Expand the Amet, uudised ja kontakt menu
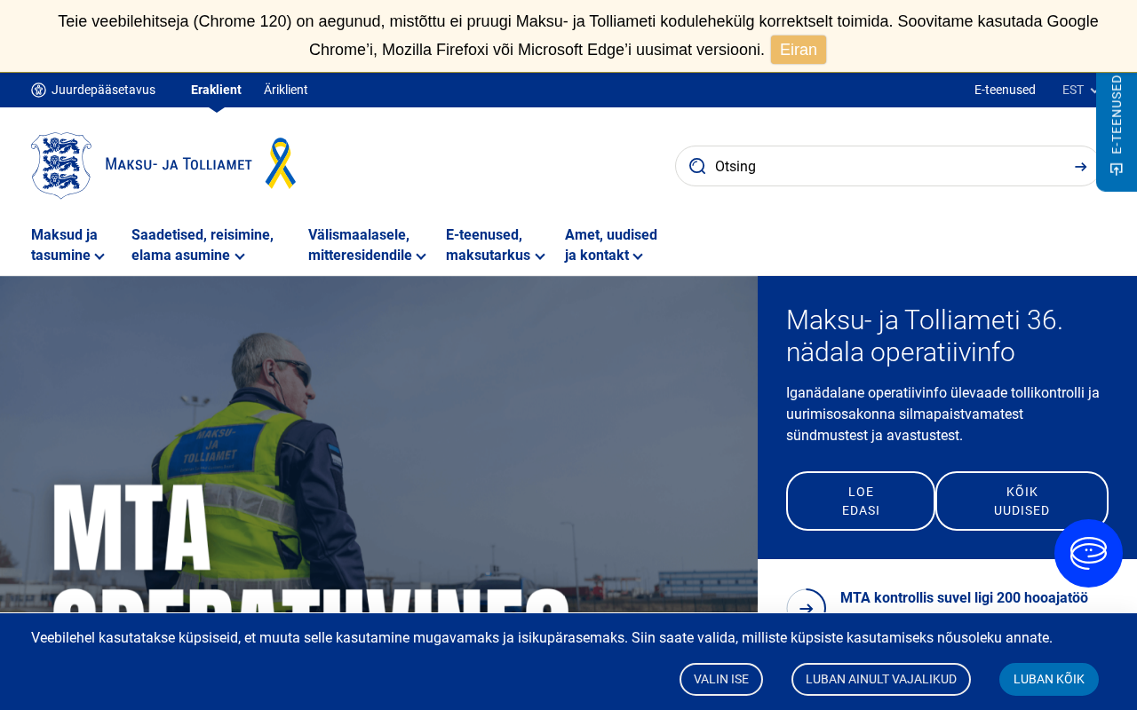Screen dimensions: 1137x710 [x=611, y=245]
